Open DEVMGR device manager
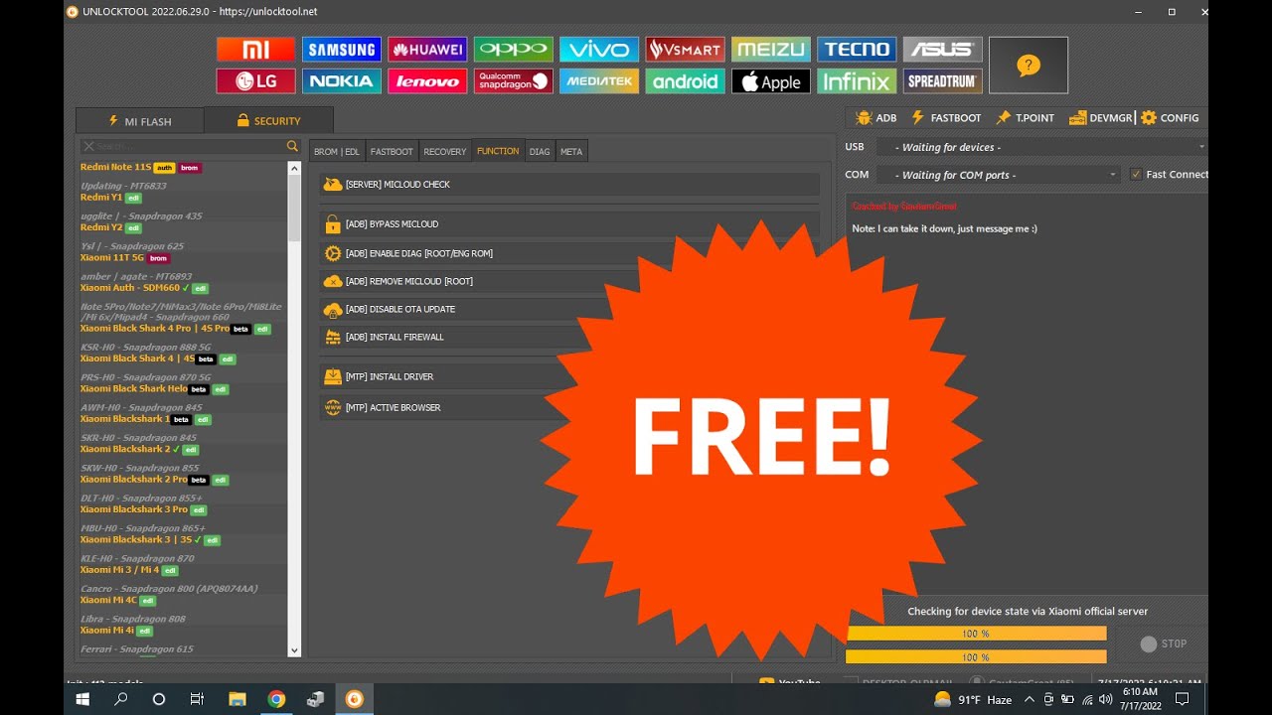Viewport: 1272px width, 715px height. 1101,117
